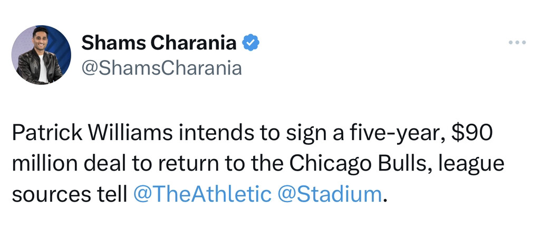This screenshot has height=239, width=540.
Task: Click the first name "Shams" in the header
Action: click(113, 43)
